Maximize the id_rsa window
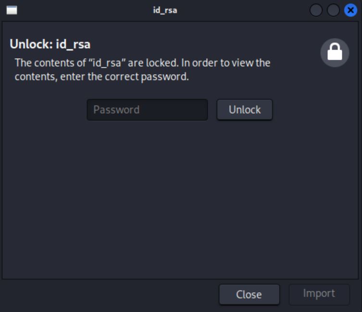362x312 pixels. (333, 10)
